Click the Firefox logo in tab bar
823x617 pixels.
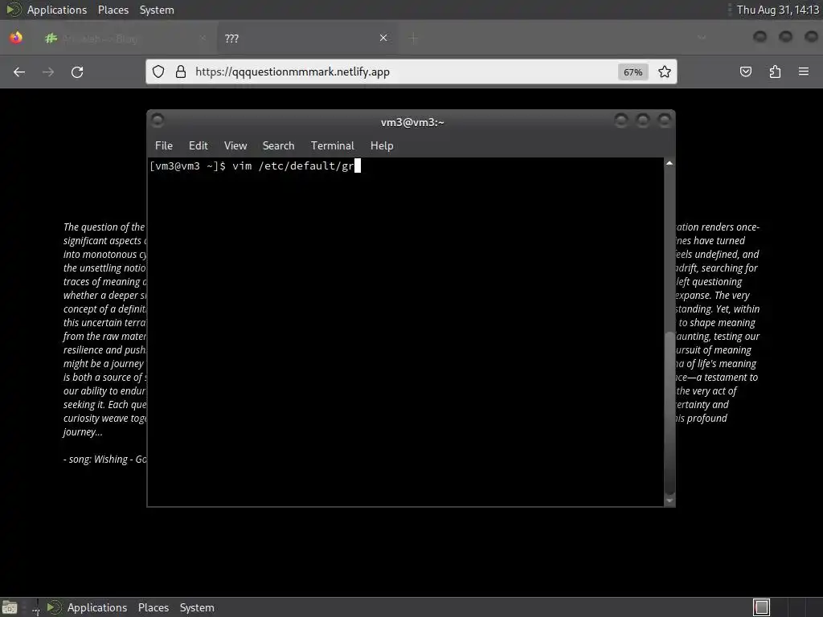coord(16,38)
